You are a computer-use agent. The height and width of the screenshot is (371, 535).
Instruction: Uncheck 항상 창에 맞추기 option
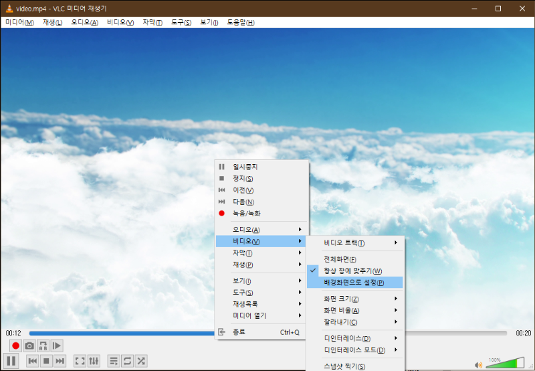point(353,271)
